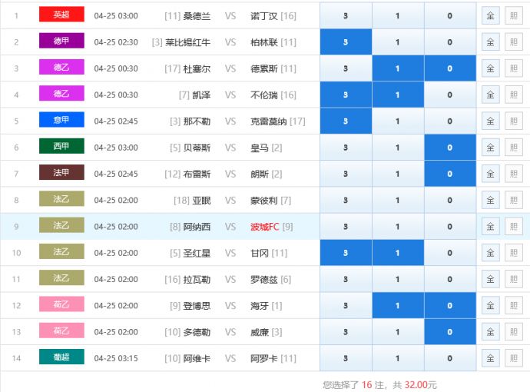
Task: Deselect away win 0 for 布雷斯 vs 朗斯
Action: click(x=449, y=174)
